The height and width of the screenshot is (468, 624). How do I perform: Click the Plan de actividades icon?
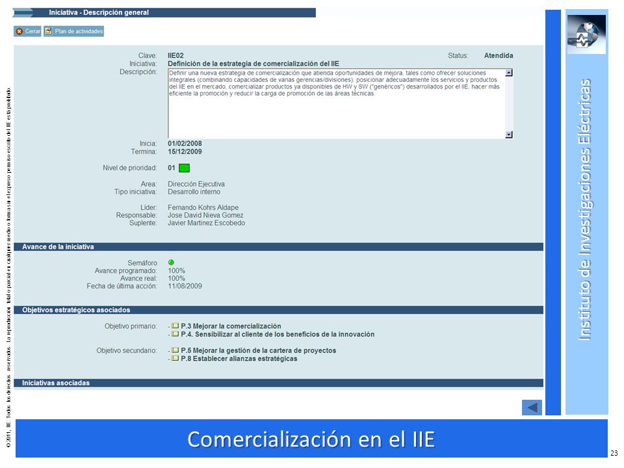(x=48, y=31)
